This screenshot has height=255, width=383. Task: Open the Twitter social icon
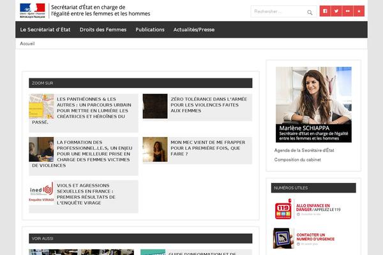[336, 11]
